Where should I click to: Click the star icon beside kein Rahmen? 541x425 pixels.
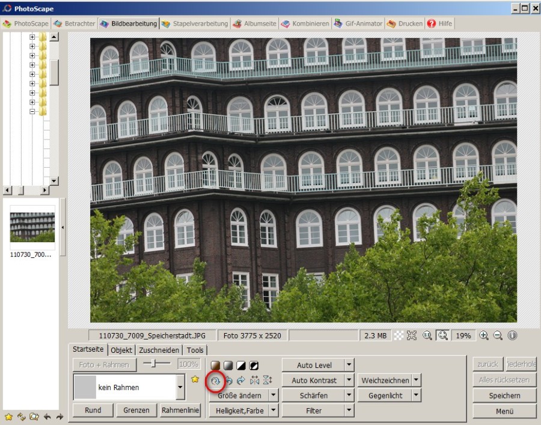(195, 379)
